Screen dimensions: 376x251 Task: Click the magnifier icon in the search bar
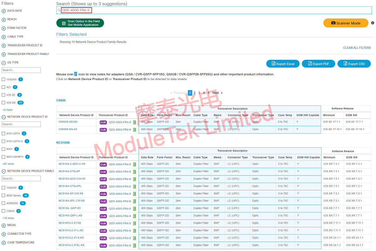[59, 10]
